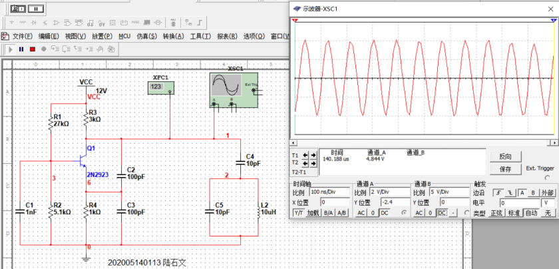Screen dimensions: 559x269
Task: Select rising edge trigger button
Action: coord(498,192)
